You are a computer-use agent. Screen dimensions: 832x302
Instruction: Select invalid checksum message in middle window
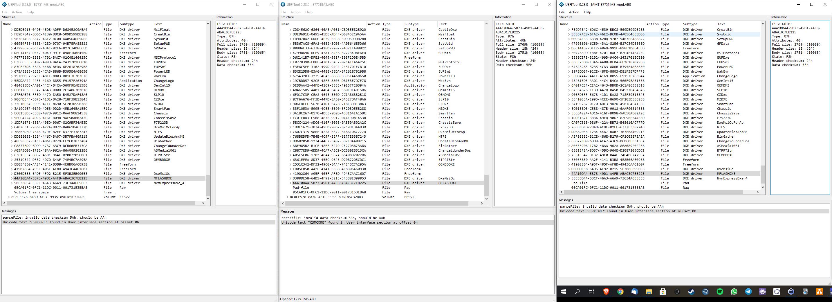tap(417, 218)
